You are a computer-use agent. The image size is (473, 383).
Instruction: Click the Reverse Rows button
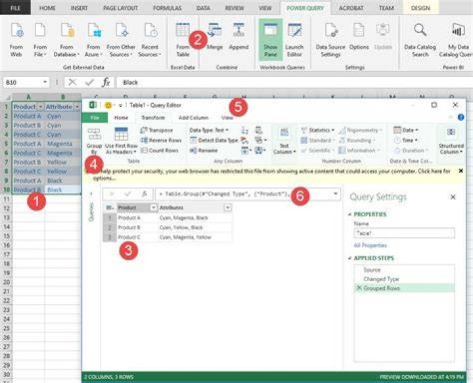coord(161,140)
